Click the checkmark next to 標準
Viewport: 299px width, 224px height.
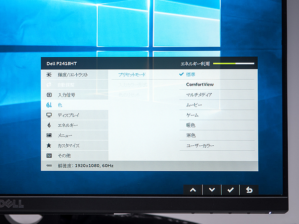(181, 74)
